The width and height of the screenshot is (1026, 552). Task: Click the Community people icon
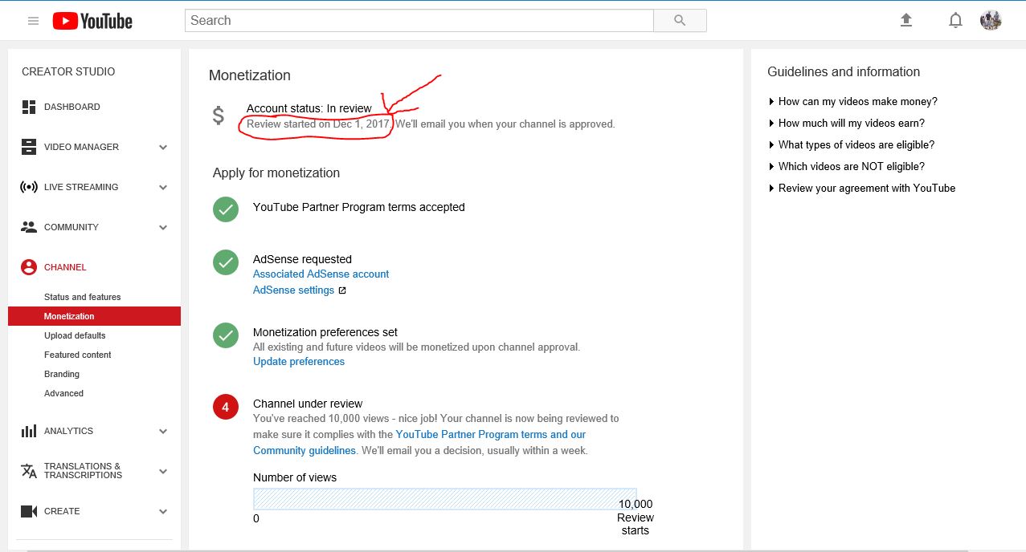(29, 227)
